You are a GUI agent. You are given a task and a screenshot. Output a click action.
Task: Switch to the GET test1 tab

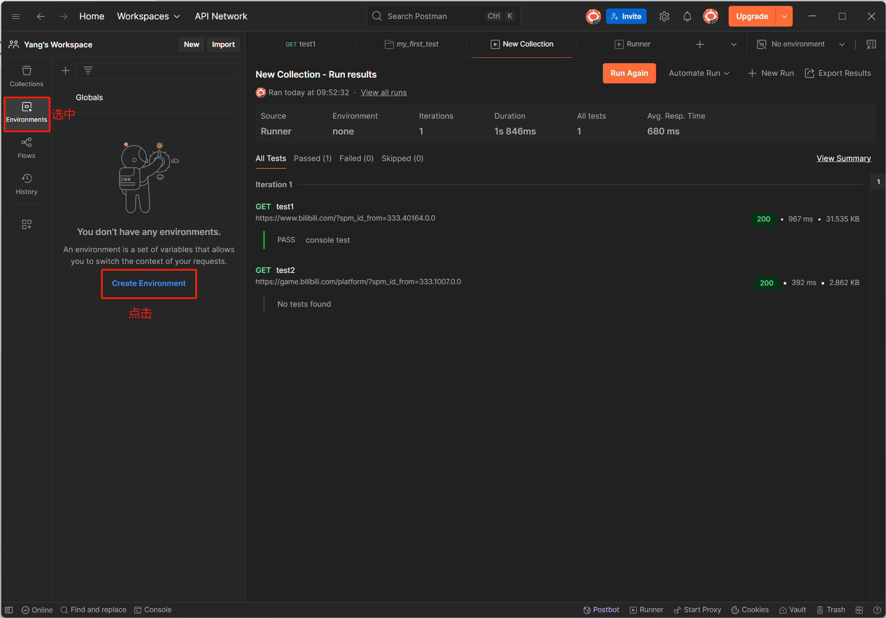tap(300, 44)
